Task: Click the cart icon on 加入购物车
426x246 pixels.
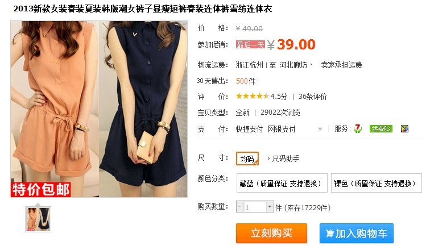Action: [x=329, y=234]
